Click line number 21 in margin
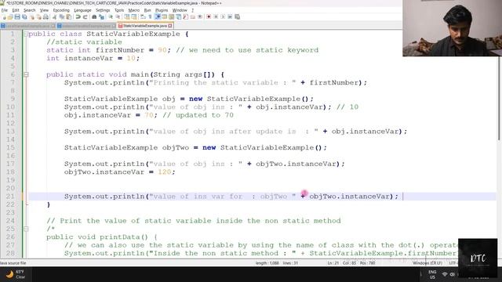This screenshot has width=502, height=282. point(10,197)
